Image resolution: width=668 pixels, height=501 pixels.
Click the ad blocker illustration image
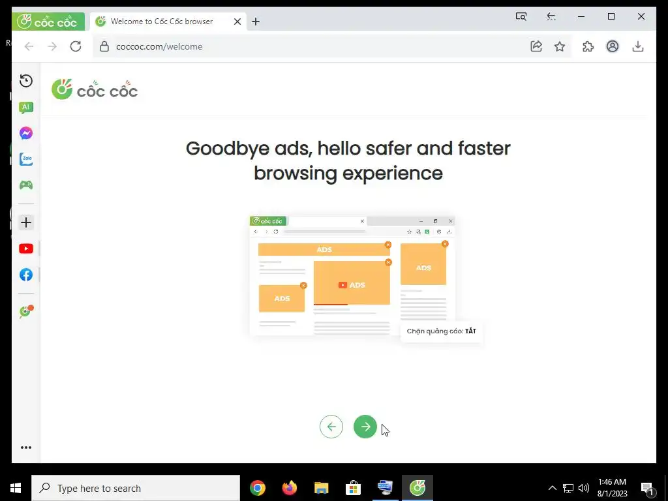[x=352, y=276]
